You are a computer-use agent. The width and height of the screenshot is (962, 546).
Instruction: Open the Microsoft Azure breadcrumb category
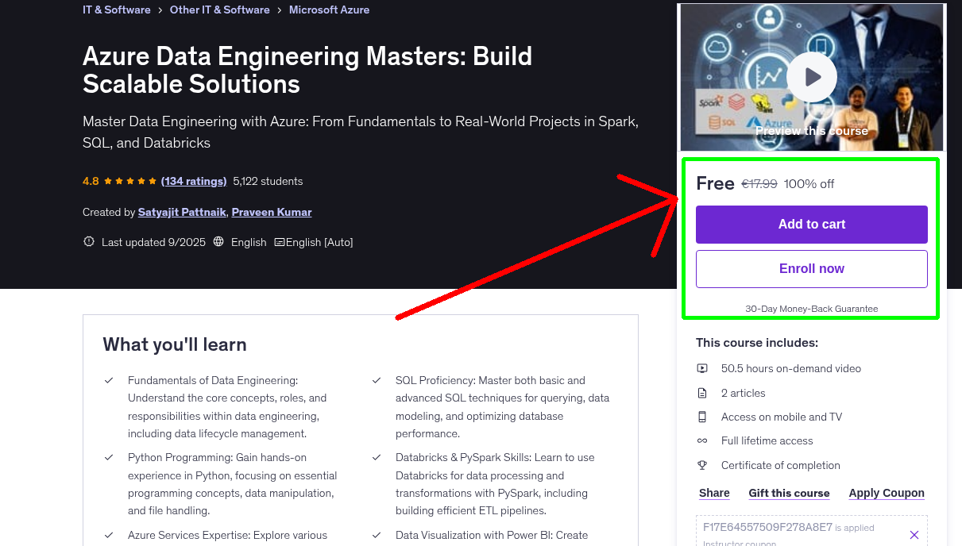329,10
